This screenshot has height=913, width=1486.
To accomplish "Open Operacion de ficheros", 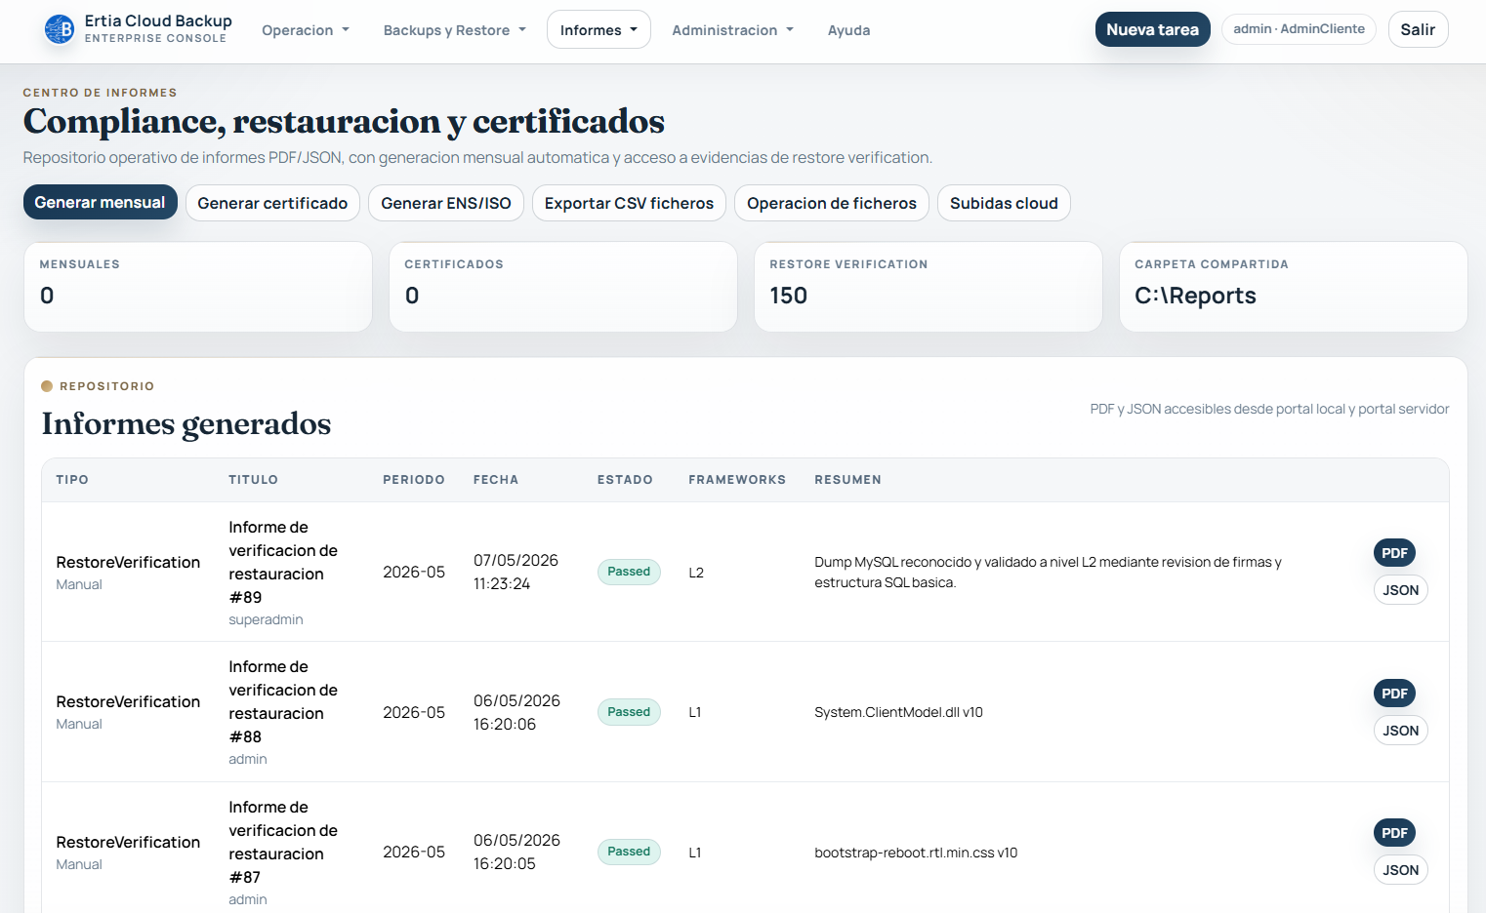I will [x=832, y=203].
